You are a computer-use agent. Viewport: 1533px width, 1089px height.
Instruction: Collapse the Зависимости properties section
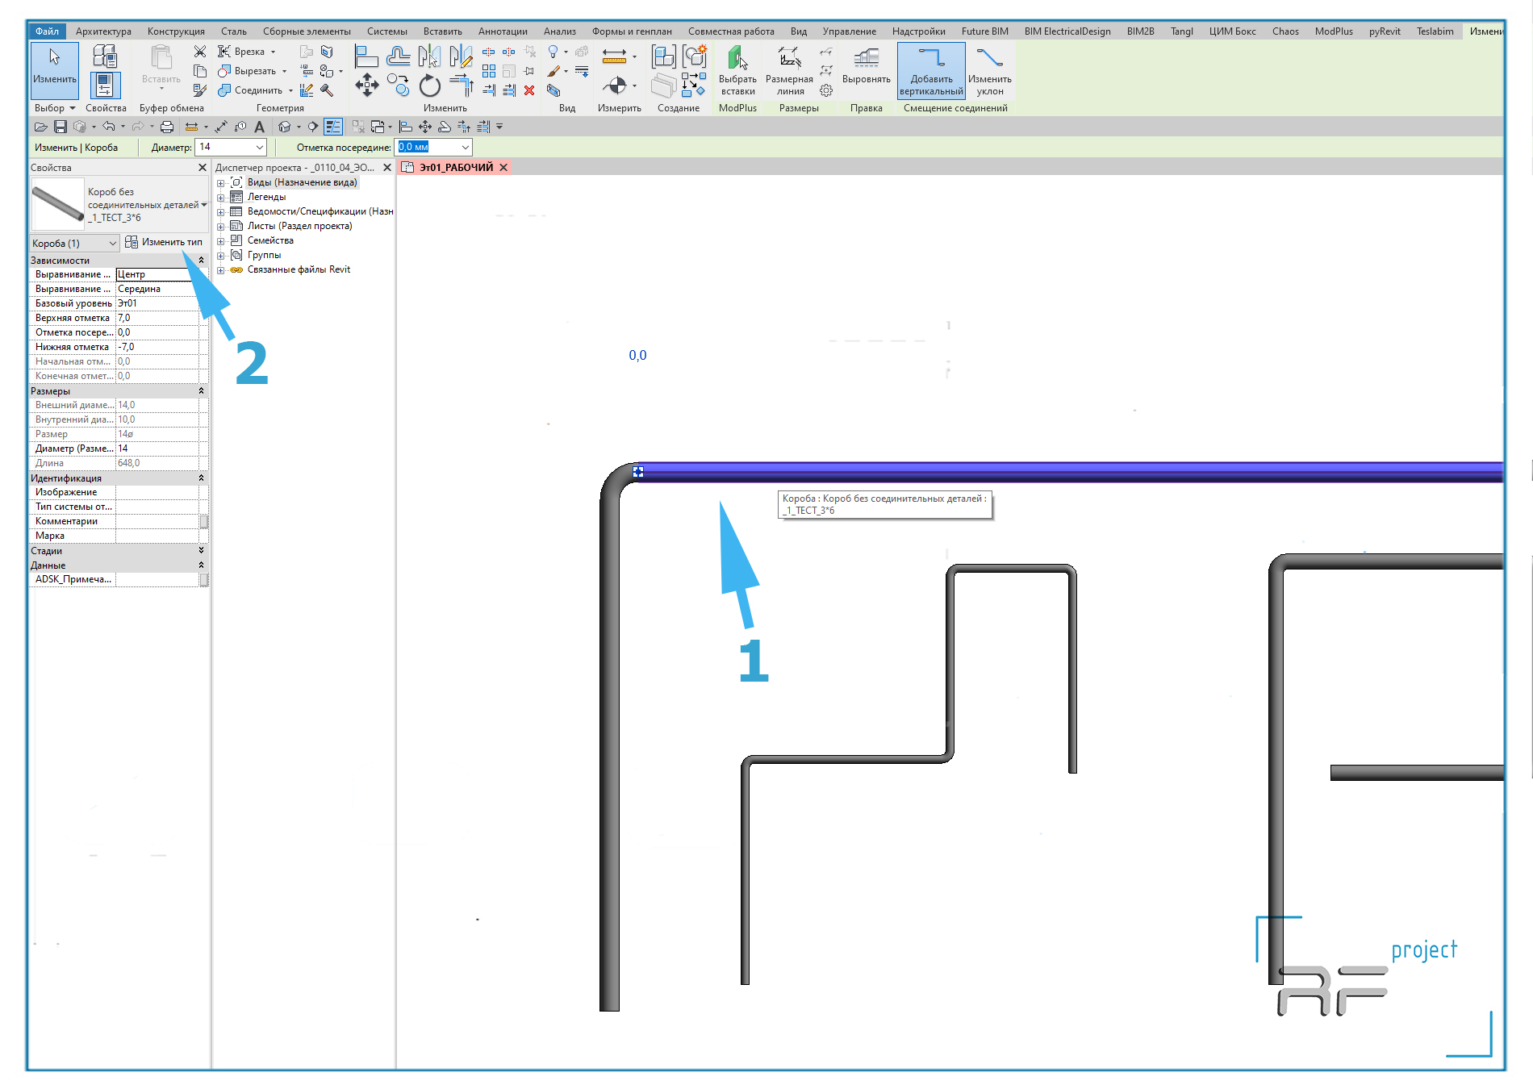201,261
